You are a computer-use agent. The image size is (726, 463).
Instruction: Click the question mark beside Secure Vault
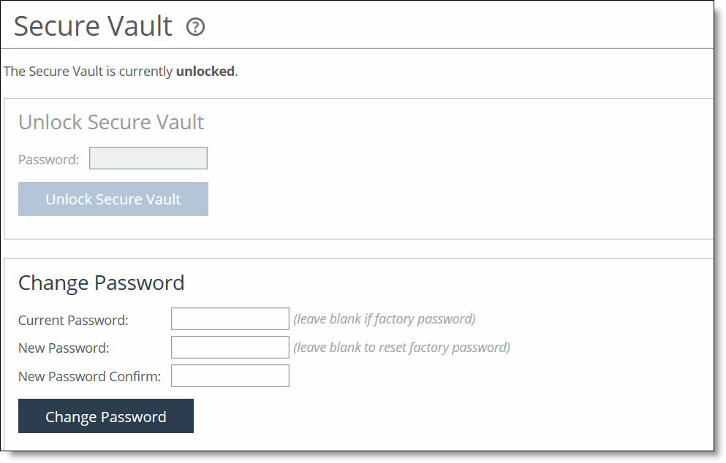tap(194, 26)
